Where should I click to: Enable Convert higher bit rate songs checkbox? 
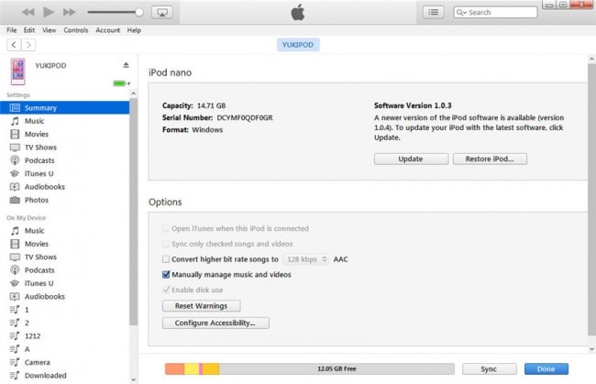166,259
